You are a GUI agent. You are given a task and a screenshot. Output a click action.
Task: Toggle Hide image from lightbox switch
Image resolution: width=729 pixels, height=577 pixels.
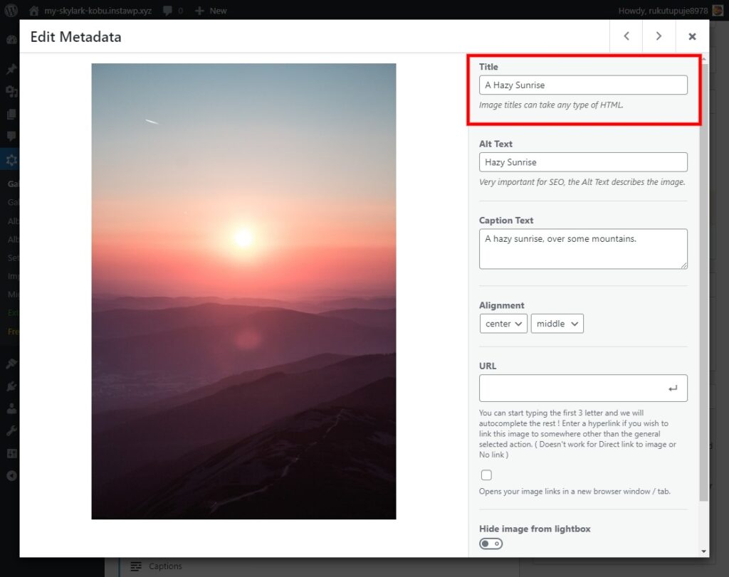(x=491, y=544)
